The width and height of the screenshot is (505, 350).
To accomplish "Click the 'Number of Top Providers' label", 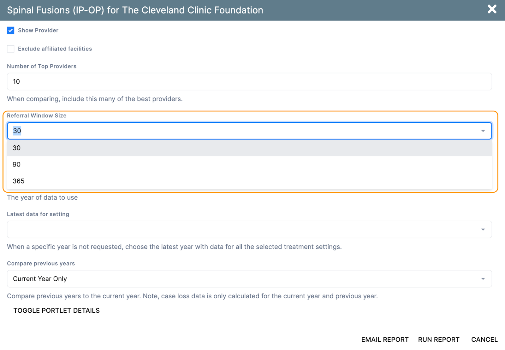I will 42,66.
